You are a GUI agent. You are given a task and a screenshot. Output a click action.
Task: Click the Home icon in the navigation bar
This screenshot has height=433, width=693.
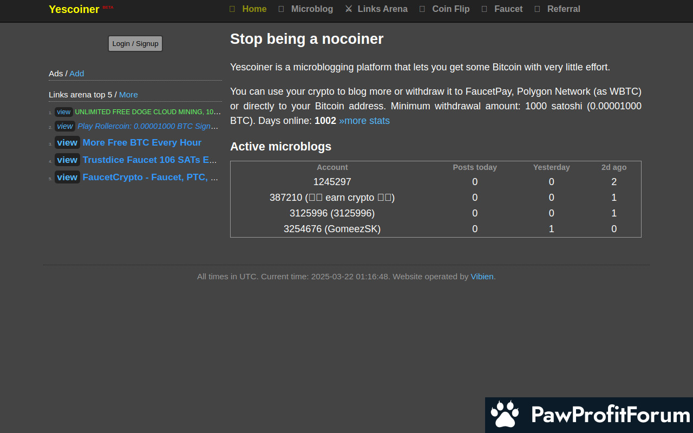click(232, 9)
